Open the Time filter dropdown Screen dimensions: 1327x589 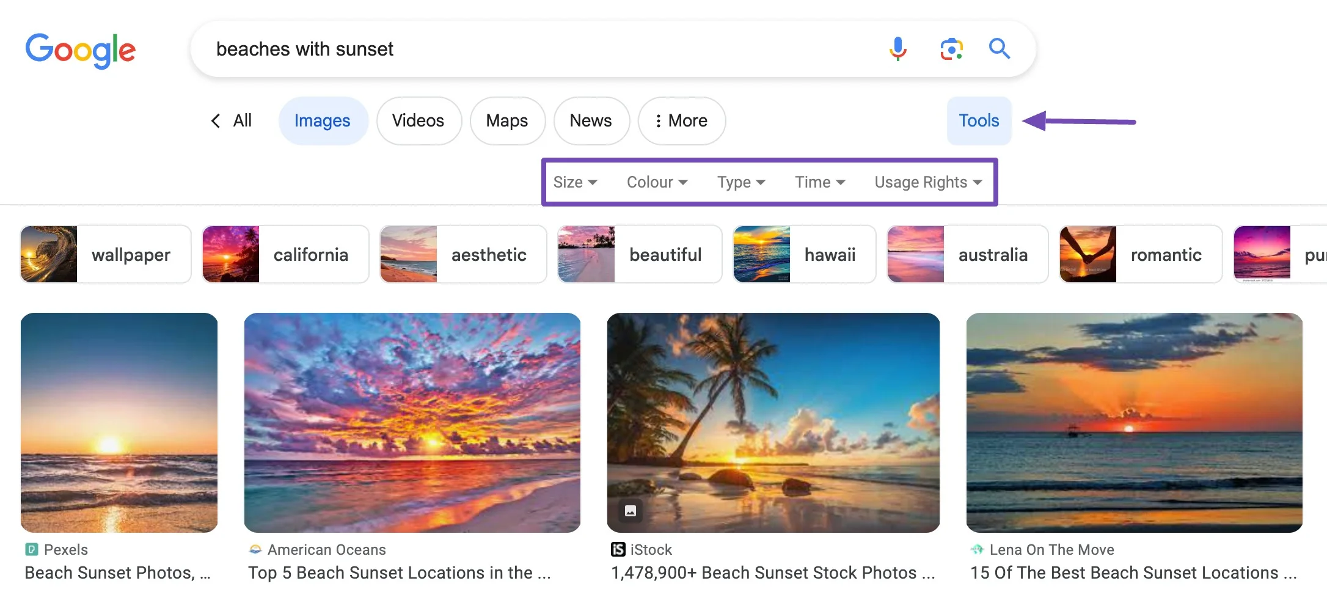(819, 183)
